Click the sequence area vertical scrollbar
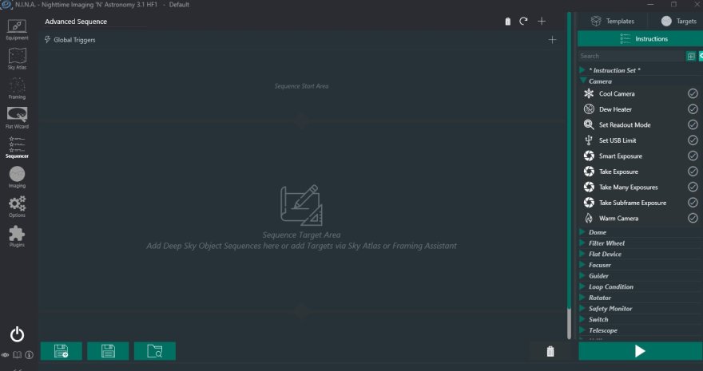Image resolution: width=703 pixels, height=371 pixels. tap(570, 176)
